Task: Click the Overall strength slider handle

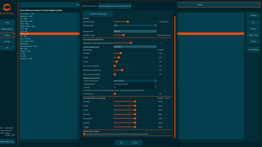Action: [x=128, y=22]
